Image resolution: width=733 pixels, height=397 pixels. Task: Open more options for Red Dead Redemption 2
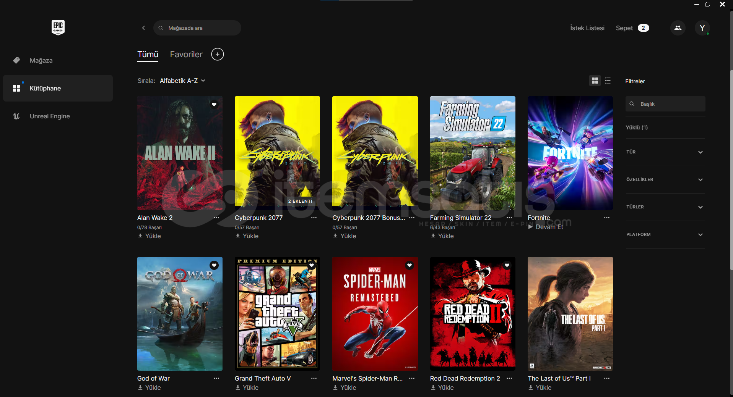pyautogui.click(x=509, y=378)
